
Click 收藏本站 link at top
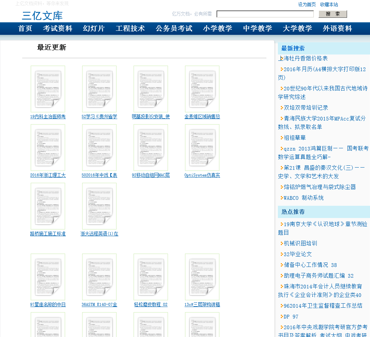329,4
